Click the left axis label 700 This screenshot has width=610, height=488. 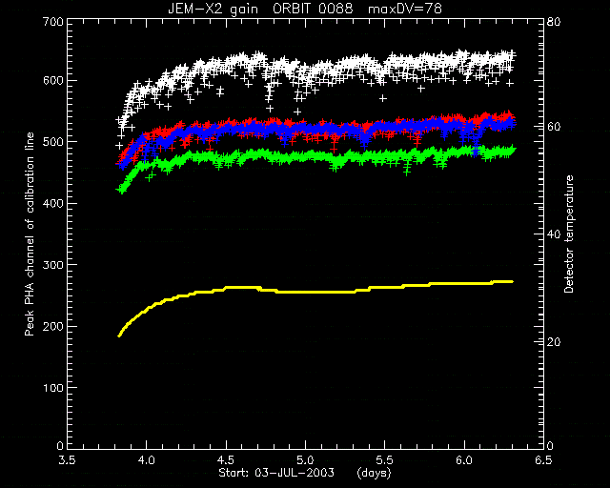pyautogui.click(x=52, y=21)
